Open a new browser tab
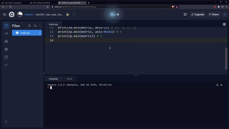This screenshot has height=129, width=229. coord(89,3)
